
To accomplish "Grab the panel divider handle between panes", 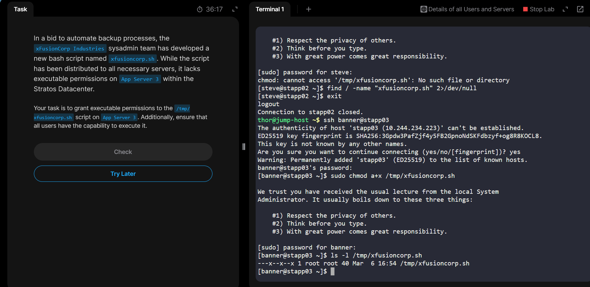I will point(244,147).
